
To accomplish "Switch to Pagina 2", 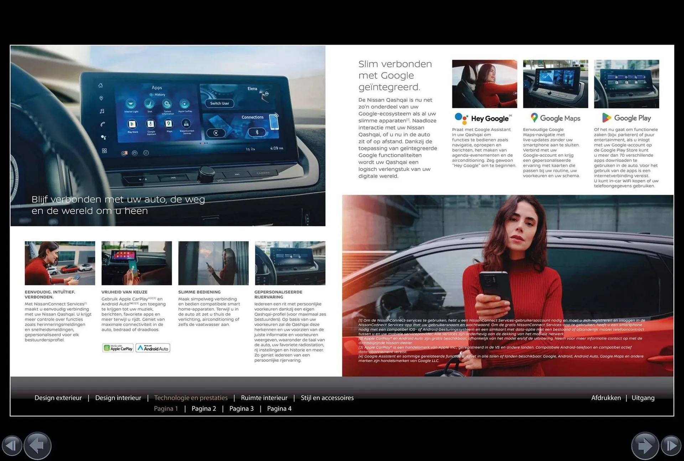I will 204,409.
